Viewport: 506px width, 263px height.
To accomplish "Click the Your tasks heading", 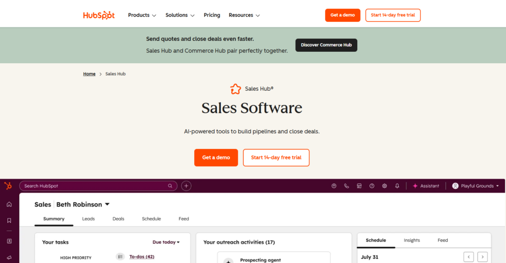I will point(55,242).
